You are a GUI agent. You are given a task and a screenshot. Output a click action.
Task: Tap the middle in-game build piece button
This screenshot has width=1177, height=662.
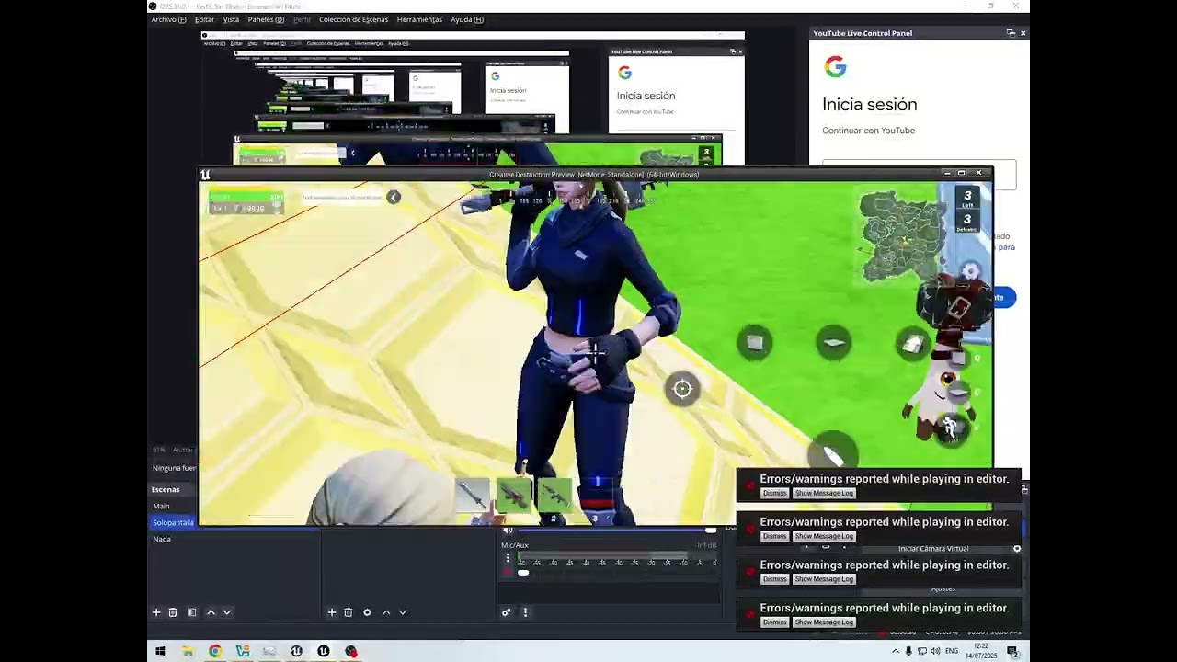834,343
